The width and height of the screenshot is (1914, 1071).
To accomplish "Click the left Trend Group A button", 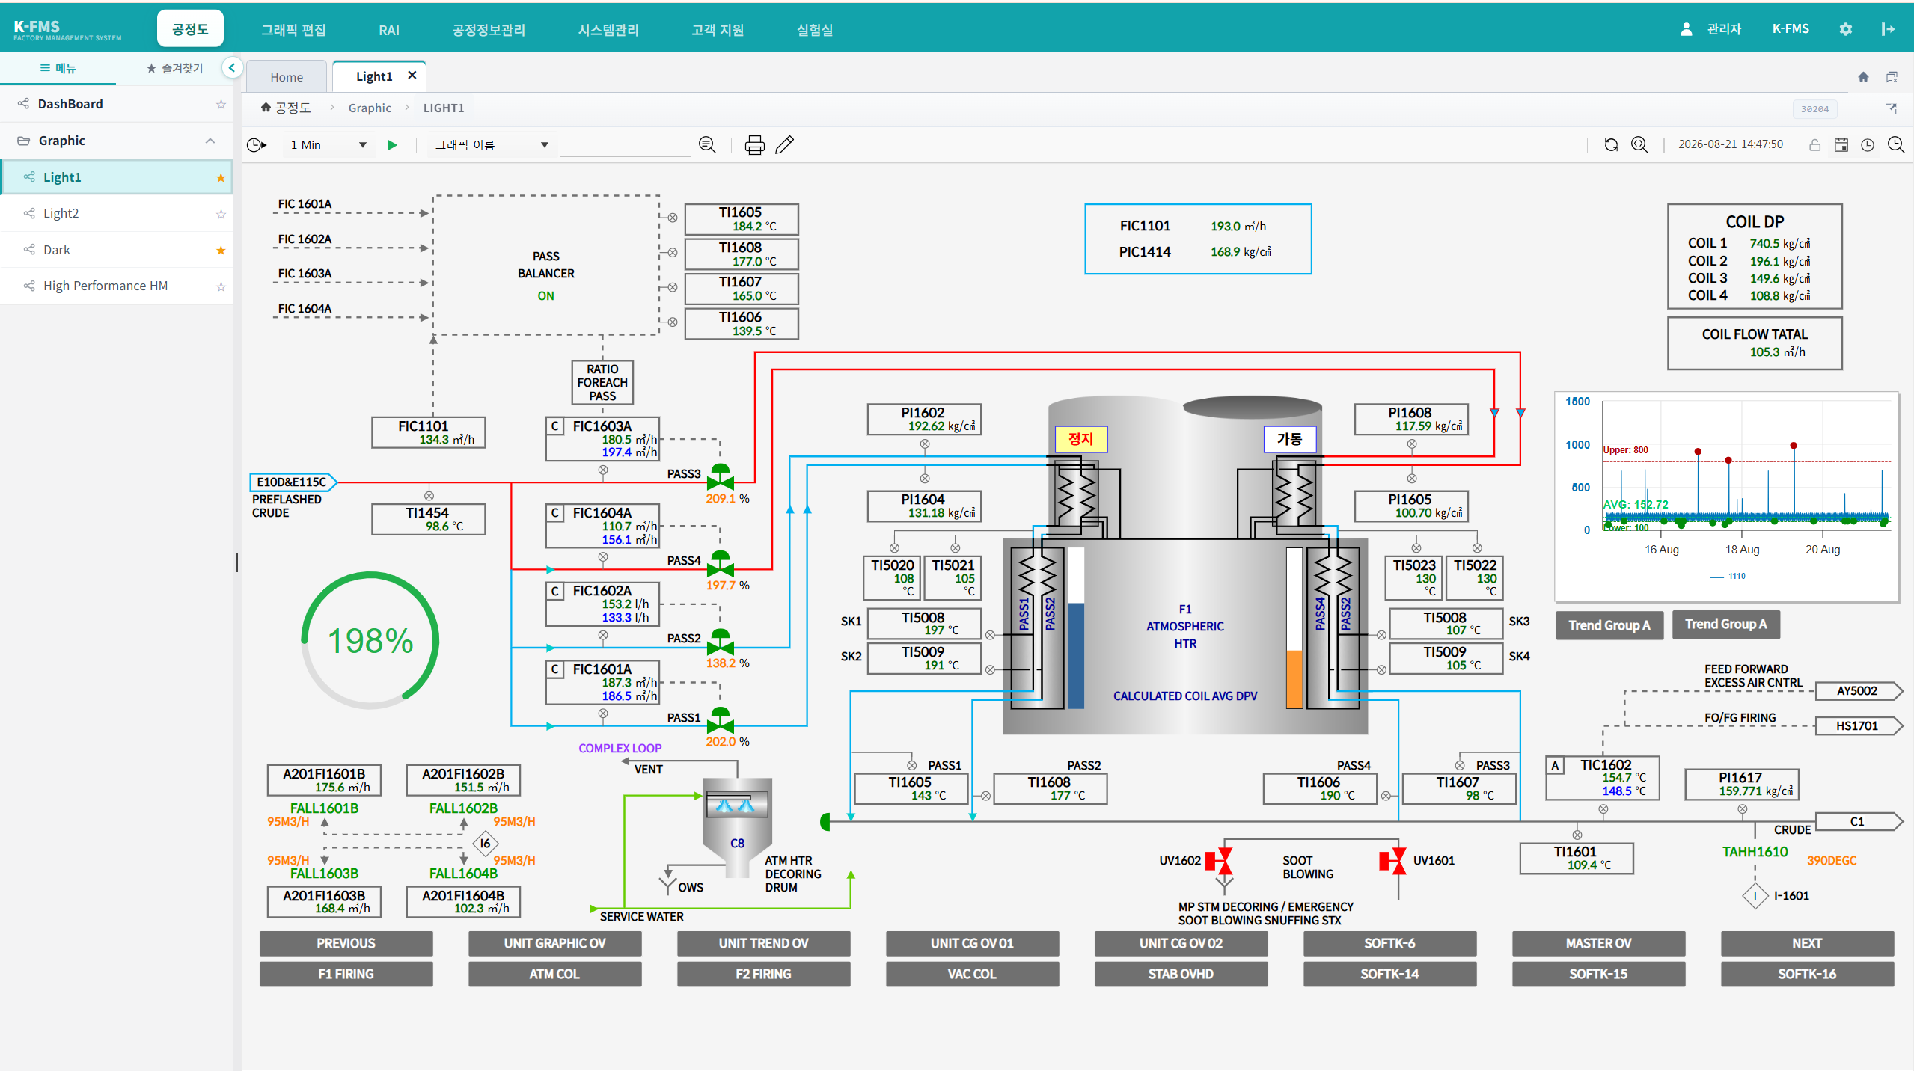I will tap(1609, 625).
